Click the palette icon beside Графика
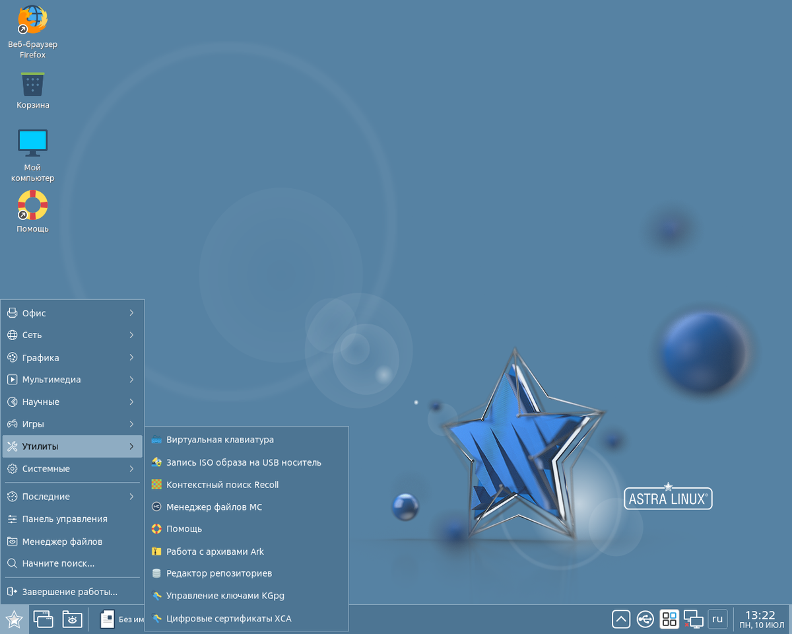 point(12,357)
